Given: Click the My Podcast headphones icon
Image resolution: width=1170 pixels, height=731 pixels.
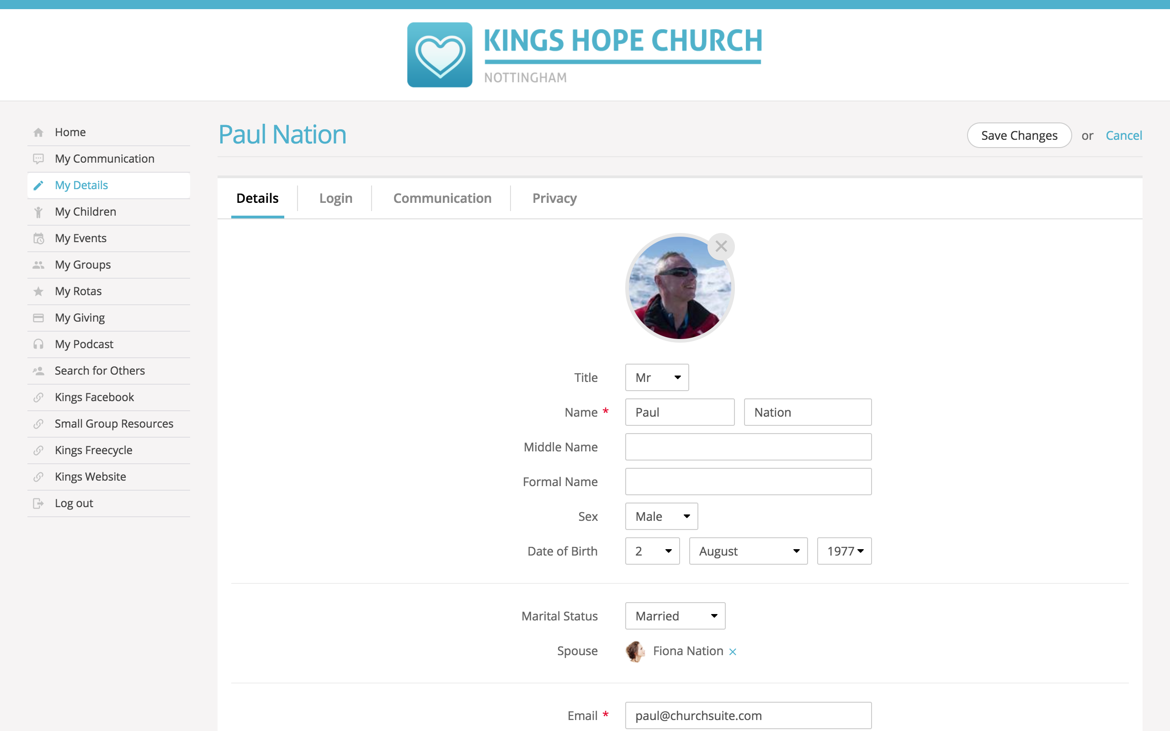Looking at the screenshot, I should pyautogui.click(x=39, y=344).
